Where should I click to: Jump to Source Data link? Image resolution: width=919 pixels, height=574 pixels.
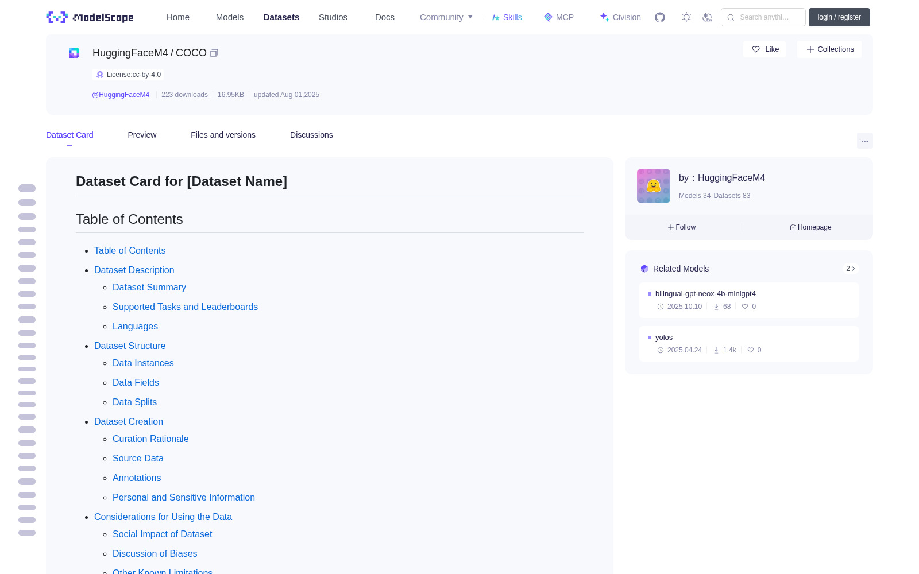click(x=138, y=458)
